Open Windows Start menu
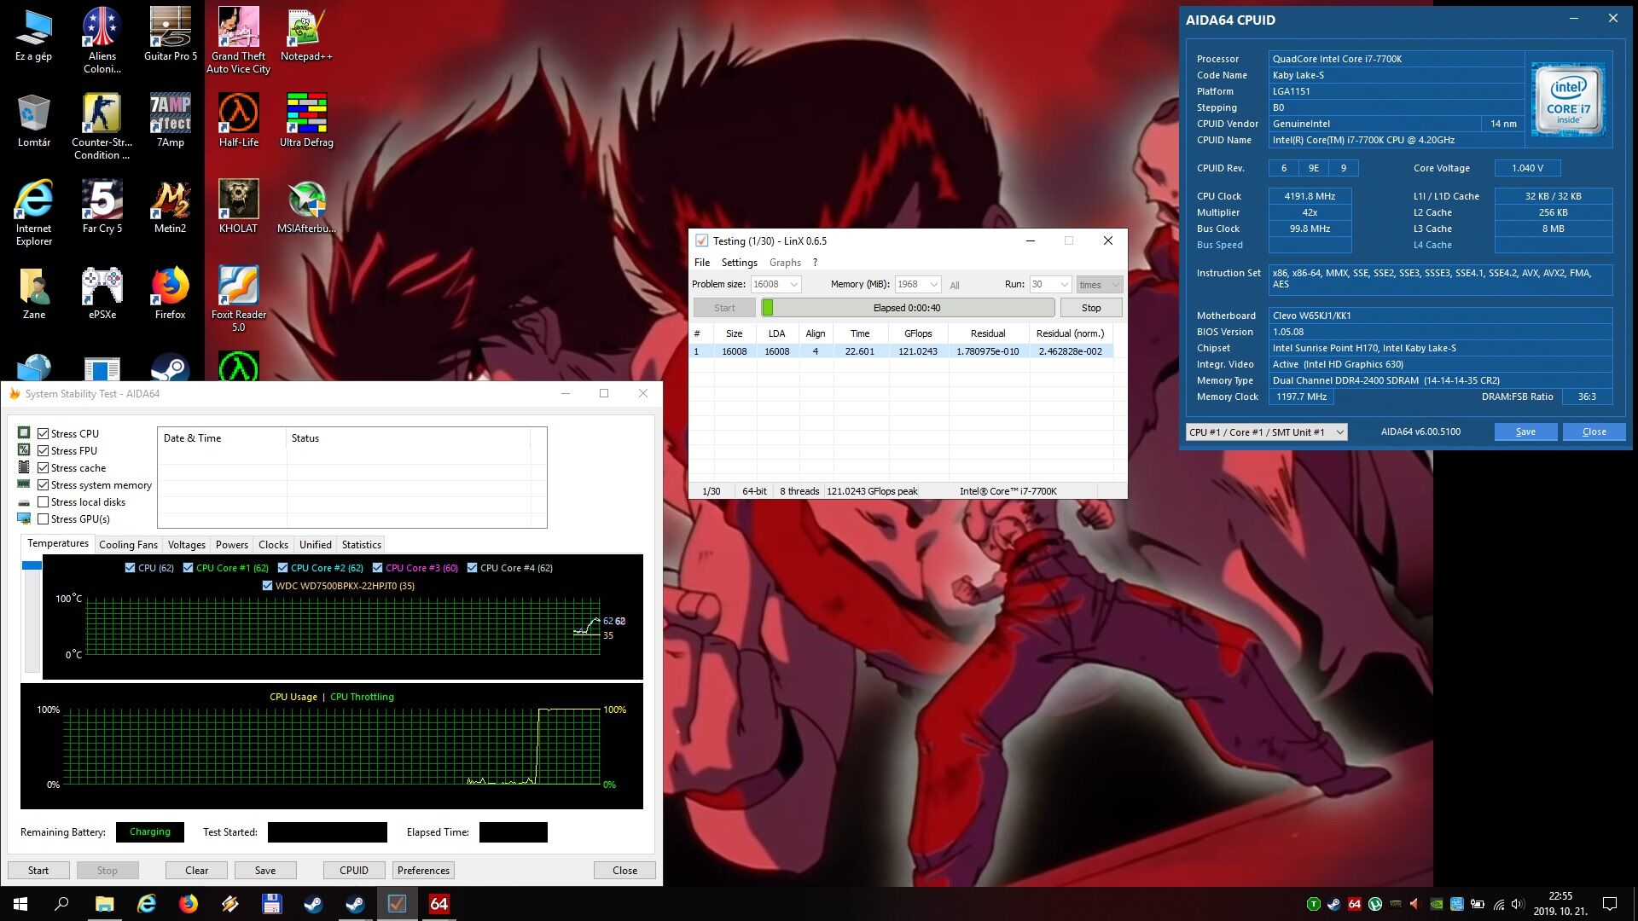The image size is (1638, 921). (20, 904)
